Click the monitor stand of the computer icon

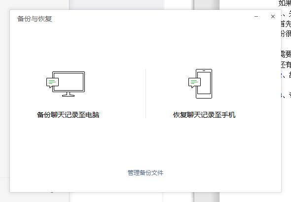(x=68, y=94)
